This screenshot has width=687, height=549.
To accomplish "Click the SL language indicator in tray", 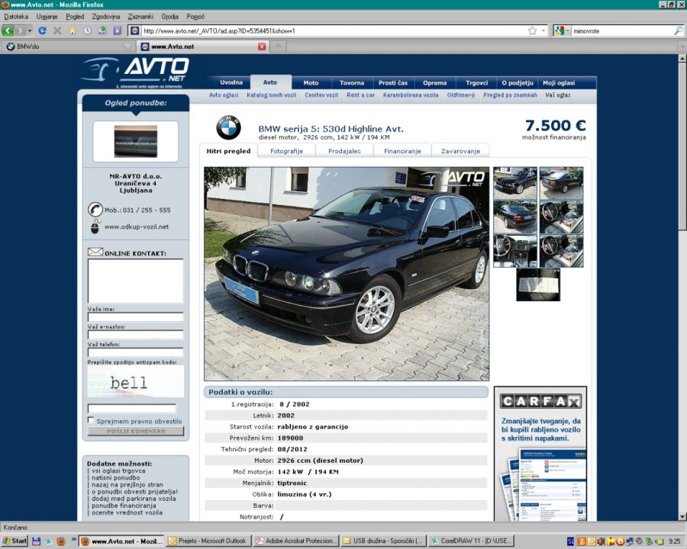I will tap(570, 541).
